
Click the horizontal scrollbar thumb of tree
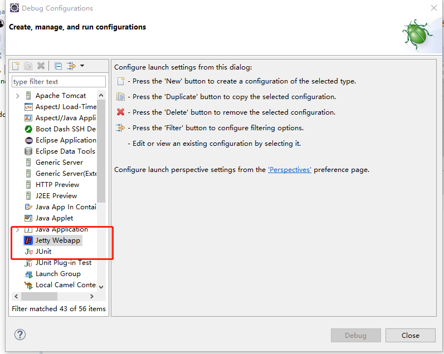coord(39,296)
